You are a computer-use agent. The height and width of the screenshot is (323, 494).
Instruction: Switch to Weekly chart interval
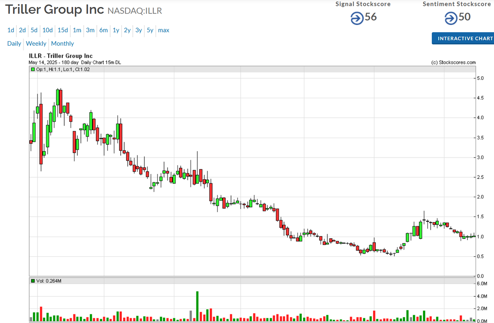(36, 43)
